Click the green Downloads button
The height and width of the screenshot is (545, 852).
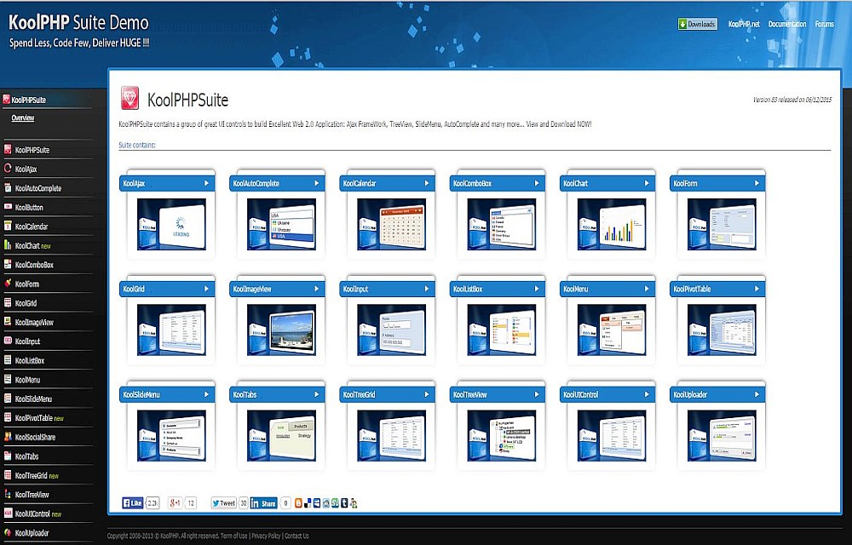[x=698, y=24]
